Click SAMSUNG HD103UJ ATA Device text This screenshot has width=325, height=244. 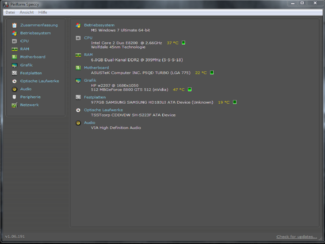152,102
